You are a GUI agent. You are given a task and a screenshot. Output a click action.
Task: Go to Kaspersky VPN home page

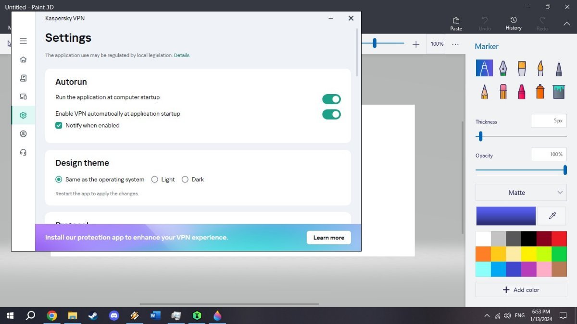pos(23,60)
